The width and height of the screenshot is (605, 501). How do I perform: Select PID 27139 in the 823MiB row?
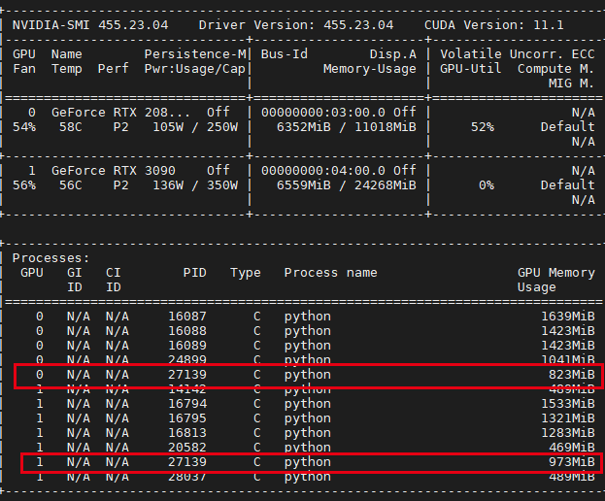(187, 375)
